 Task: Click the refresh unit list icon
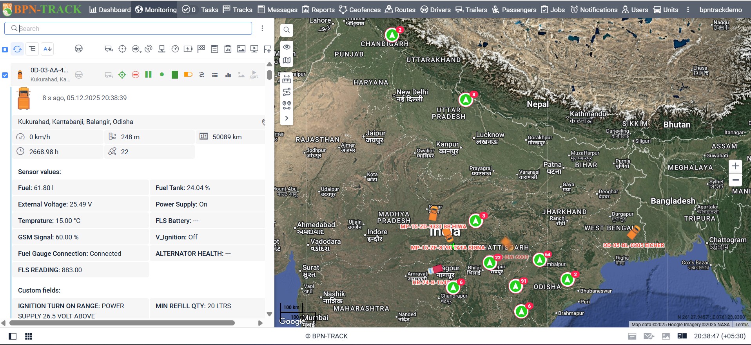click(17, 49)
